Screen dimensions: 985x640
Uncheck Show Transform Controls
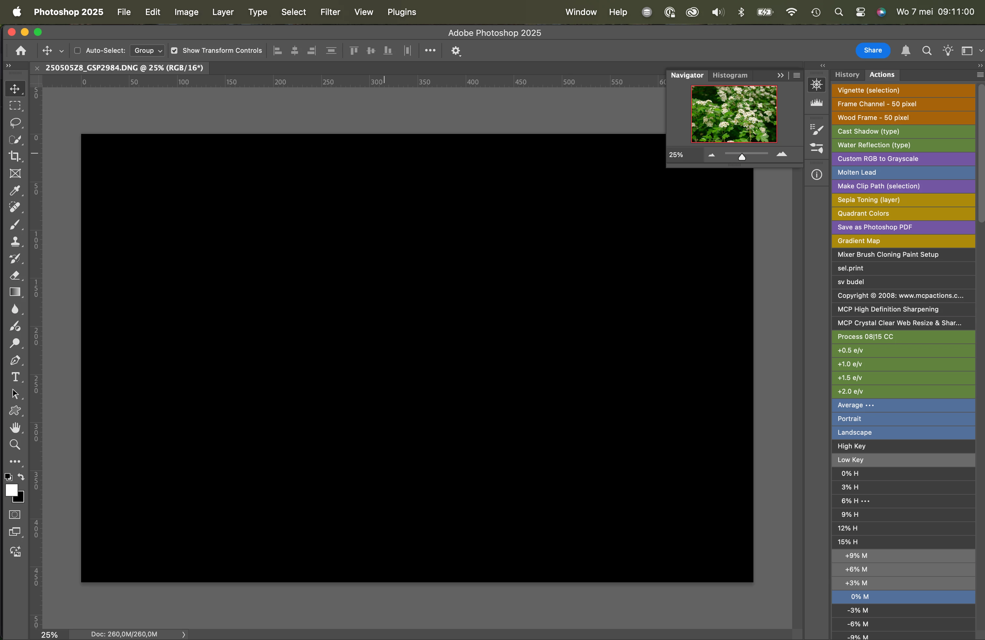(x=174, y=51)
